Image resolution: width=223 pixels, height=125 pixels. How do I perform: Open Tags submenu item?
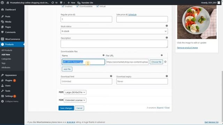click(3, 63)
